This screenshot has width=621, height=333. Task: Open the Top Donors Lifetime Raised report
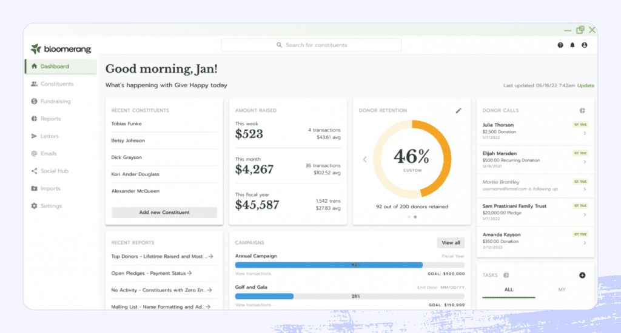[162, 256]
